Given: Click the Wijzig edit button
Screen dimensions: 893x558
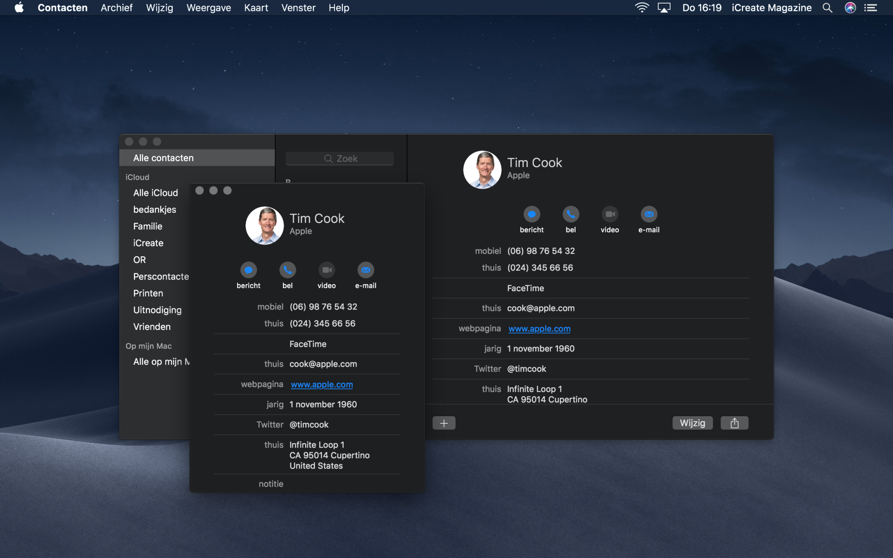Looking at the screenshot, I should click(692, 423).
